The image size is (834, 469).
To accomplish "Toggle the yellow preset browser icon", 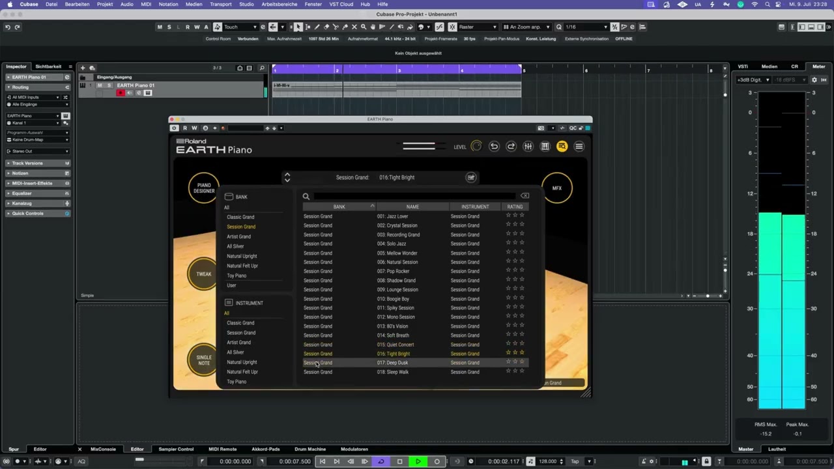I will click(x=562, y=147).
